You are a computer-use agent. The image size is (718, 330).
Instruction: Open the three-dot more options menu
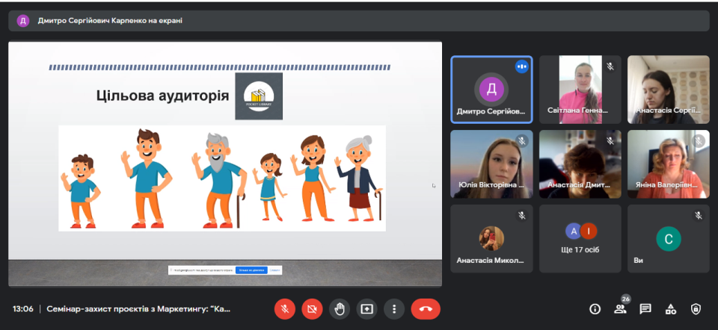pyautogui.click(x=394, y=309)
